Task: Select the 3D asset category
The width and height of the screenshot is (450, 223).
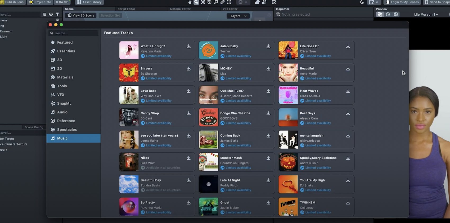Action: click(74, 60)
